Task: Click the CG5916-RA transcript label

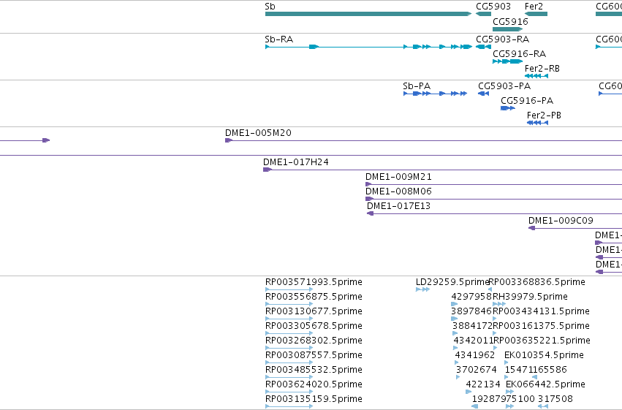Action: point(519,54)
